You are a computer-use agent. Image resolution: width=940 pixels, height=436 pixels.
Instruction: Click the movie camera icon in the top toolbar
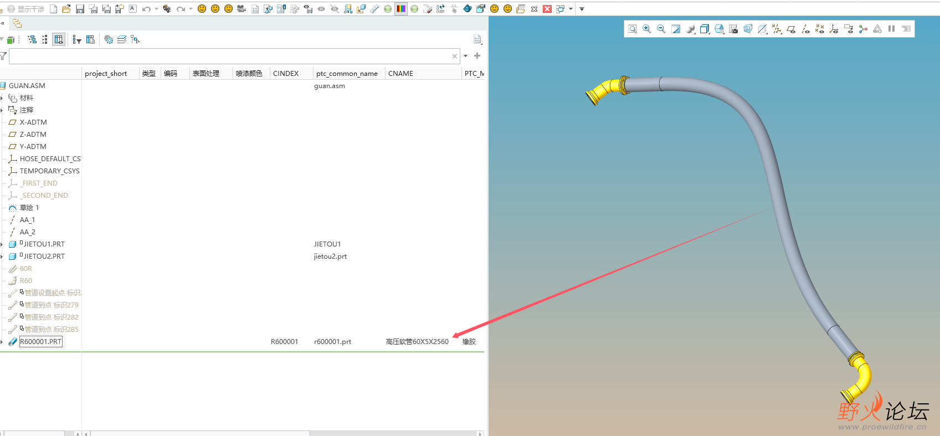point(242,9)
